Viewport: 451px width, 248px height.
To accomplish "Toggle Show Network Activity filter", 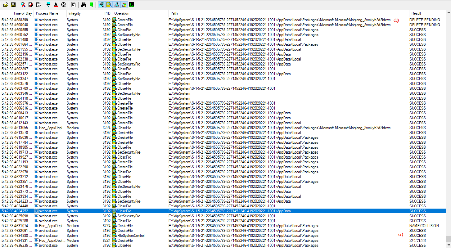I will (x=117, y=5).
